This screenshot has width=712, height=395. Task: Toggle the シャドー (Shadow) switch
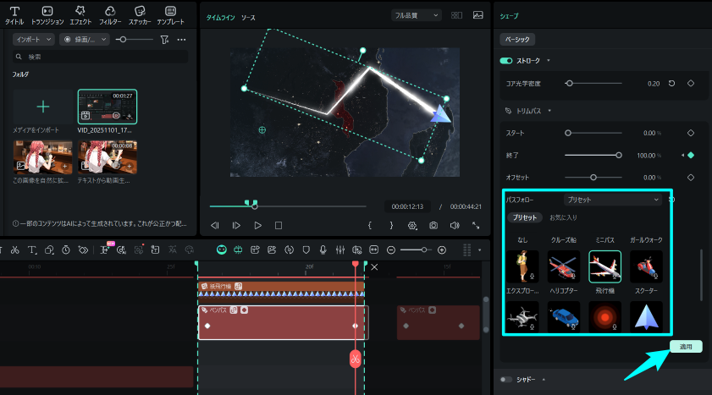[506, 380]
